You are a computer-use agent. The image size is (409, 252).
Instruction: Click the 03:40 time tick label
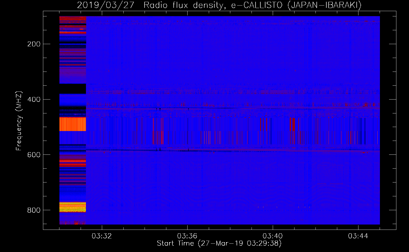(273, 236)
